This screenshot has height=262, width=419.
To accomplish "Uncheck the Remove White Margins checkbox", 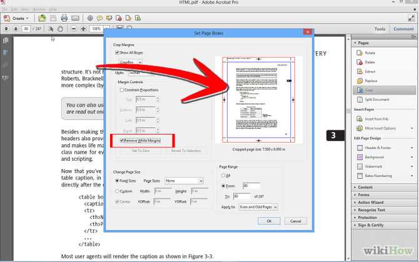I will pos(122,141).
